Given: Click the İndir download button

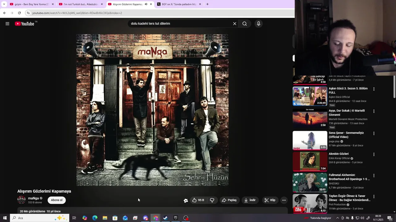Looking at the screenshot, I should click(250, 200).
